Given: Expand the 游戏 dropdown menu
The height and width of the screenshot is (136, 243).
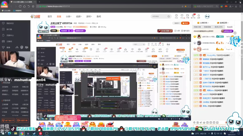Looking at the screenshot, I should click(89, 17).
